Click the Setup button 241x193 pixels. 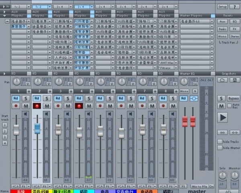(x=222, y=7)
